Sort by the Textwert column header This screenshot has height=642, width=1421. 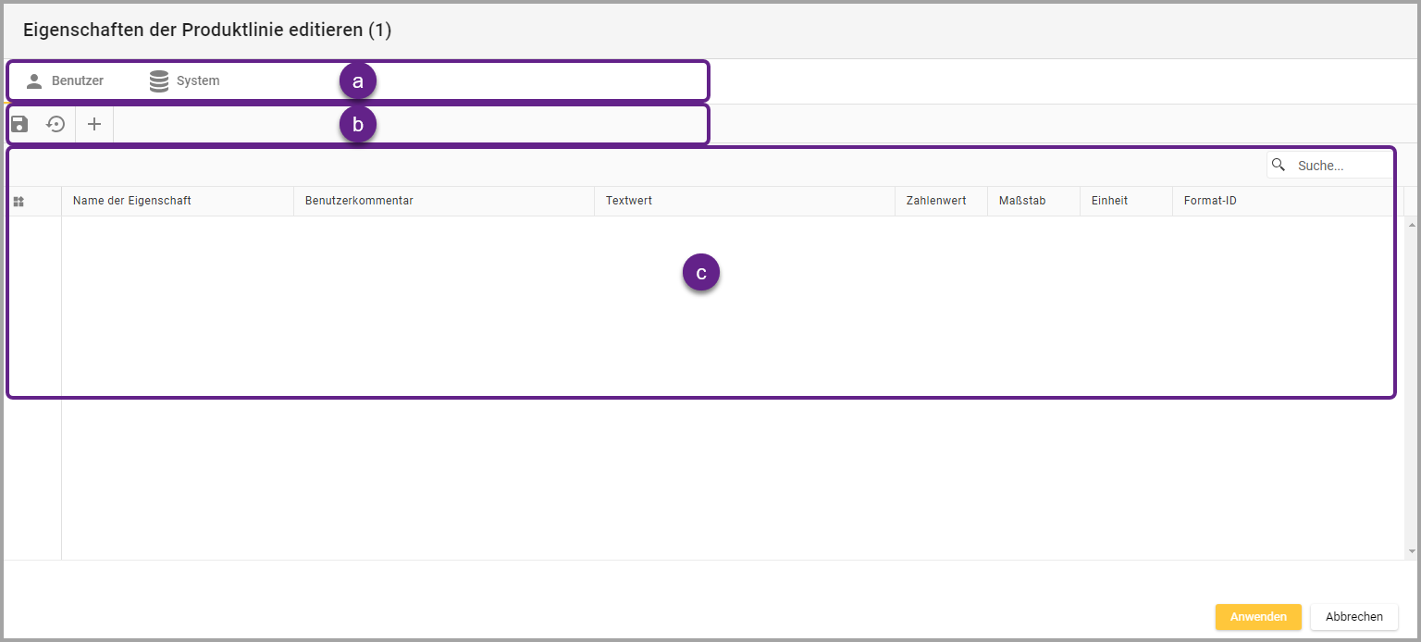tap(629, 201)
